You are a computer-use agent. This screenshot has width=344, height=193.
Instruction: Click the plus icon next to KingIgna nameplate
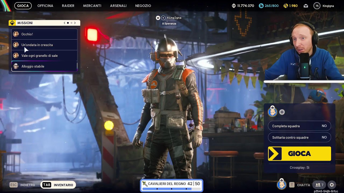click(x=163, y=18)
